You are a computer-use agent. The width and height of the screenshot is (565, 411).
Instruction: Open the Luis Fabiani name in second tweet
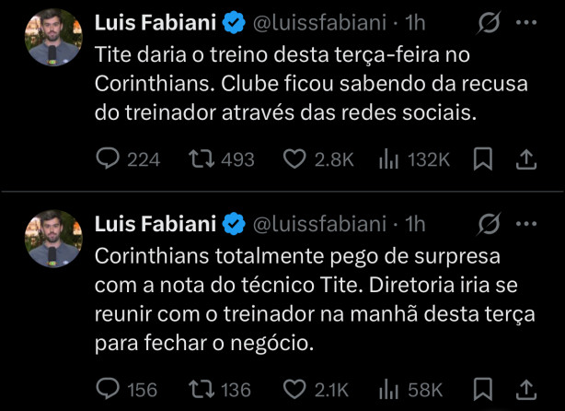156,224
